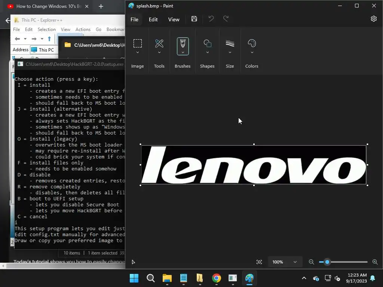Screen dimensions: 383x287
Task: Click the fit-to-window icon in Paint status bar
Action: pos(259,262)
